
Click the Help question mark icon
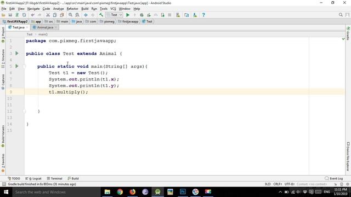203,15
